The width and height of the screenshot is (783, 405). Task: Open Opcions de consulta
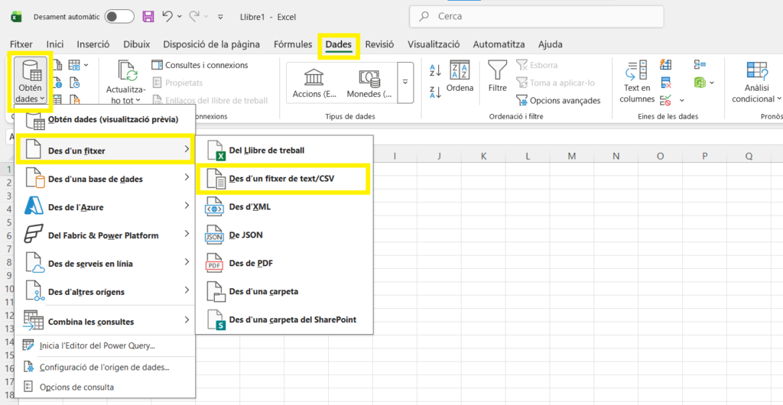pos(106,387)
